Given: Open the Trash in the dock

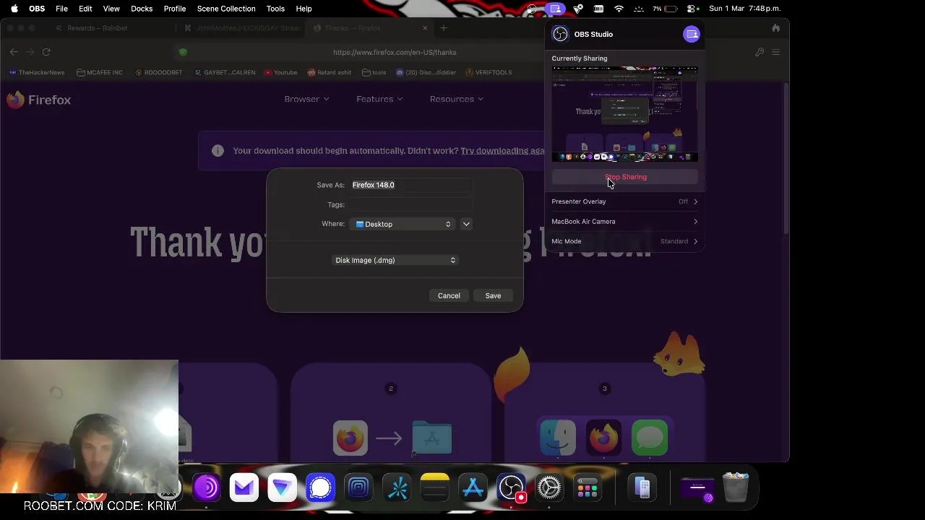Looking at the screenshot, I should 736,488.
